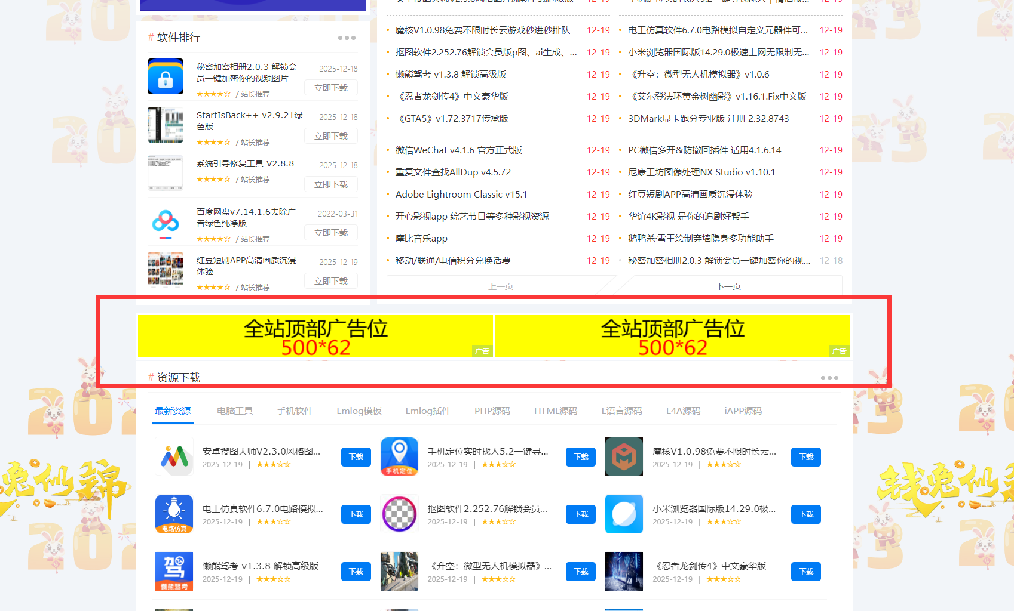Screen dimensions: 1014x611
Task: Open the three-dot menu beside 资源下载
Action: click(x=829, y=378)
